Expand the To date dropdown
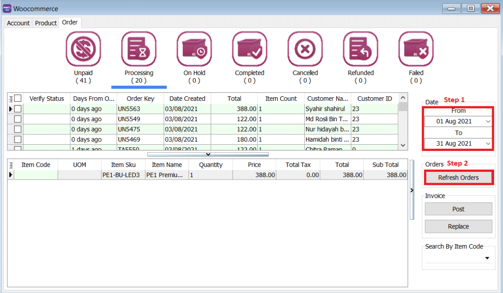The height and width of the screenshot is (293, 503). click(488, 143)
